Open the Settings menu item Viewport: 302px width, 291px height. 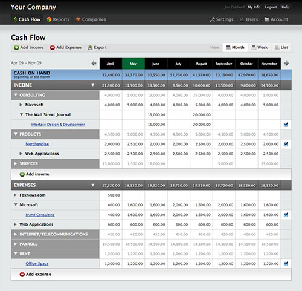pos(222,19)
